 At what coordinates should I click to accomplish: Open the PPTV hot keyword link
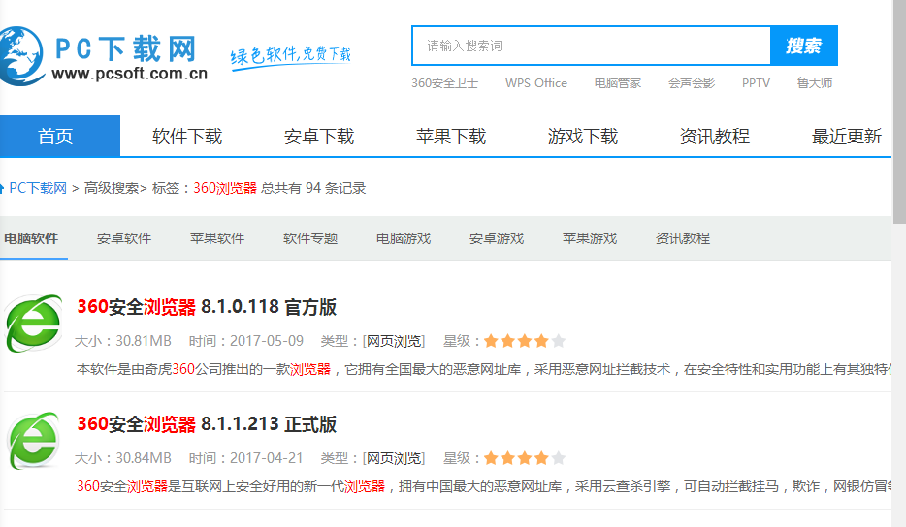pyautogui.click(x=756, y=83)
